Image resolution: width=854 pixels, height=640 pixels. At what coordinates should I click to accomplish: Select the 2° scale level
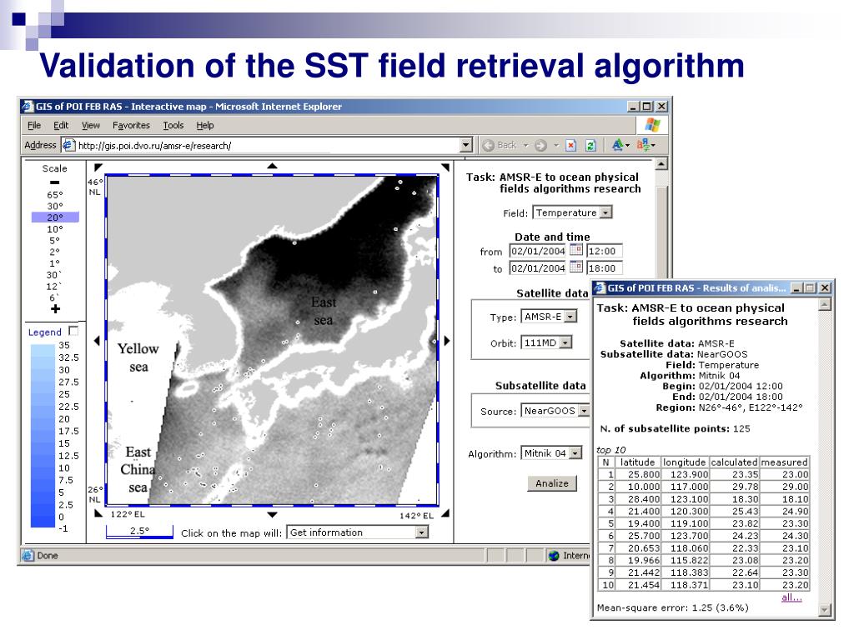tap(55, 252)
